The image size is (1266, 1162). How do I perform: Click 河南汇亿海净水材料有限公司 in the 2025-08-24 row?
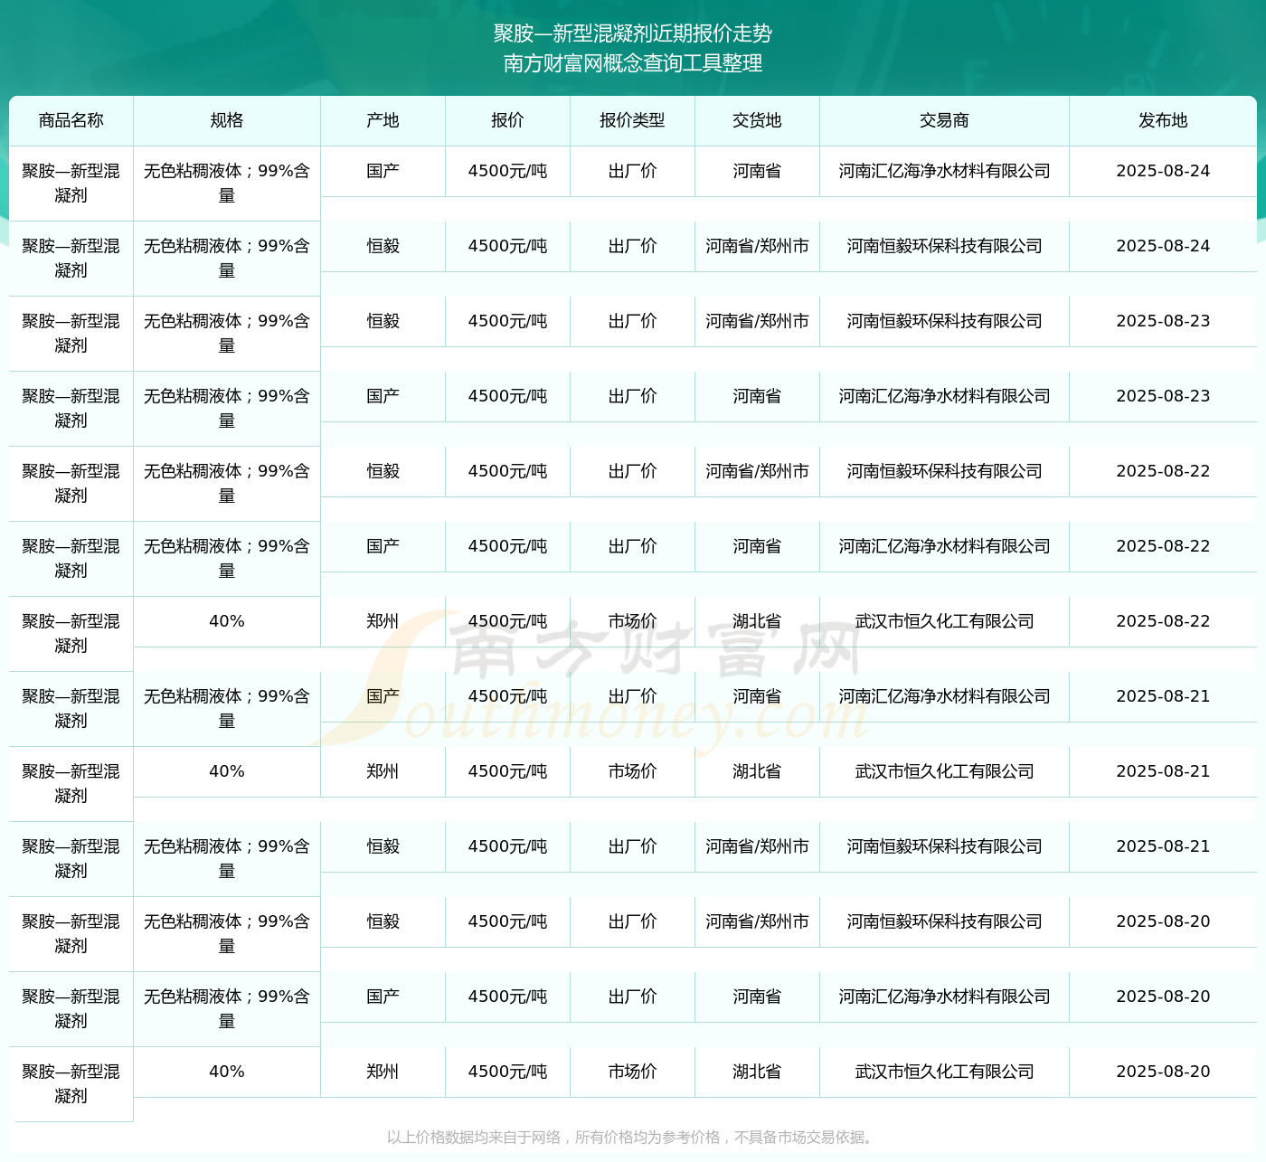coord(944,171)
